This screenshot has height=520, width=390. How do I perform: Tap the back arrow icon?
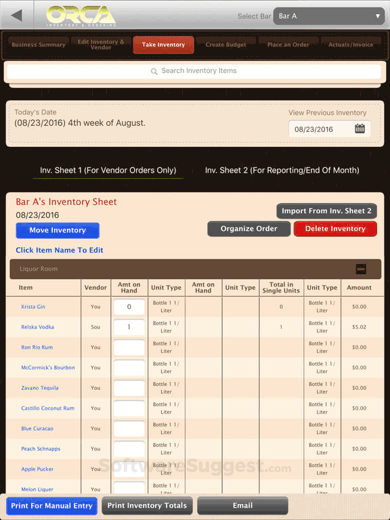pyautogui.click(x=16, y=16)
